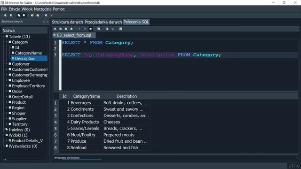Select the 03_select_from.sql editor tab

tap(74, 35)
